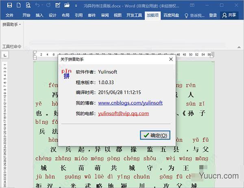Click the pinyin word guāng in document

[x=73, y=177]
